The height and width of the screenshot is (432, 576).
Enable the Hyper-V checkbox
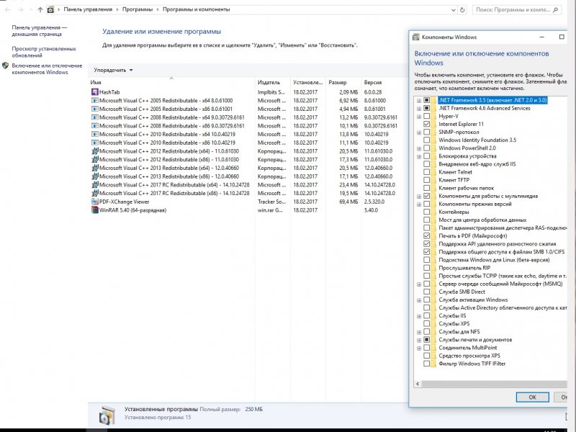click(x=426, y=116)
